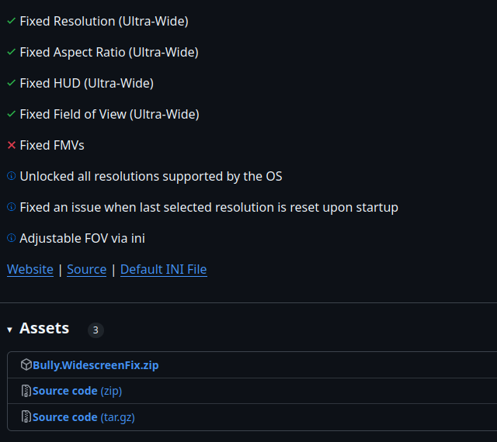Open the Website link

(x=30, y=269)
